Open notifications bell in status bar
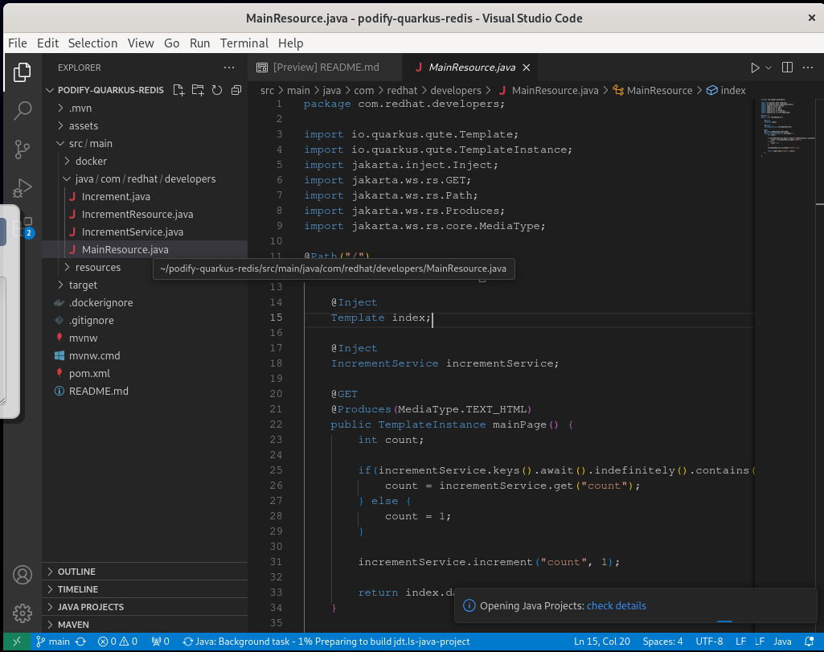Viewport: 824px width, 652px height. click(x=810, y=642)
